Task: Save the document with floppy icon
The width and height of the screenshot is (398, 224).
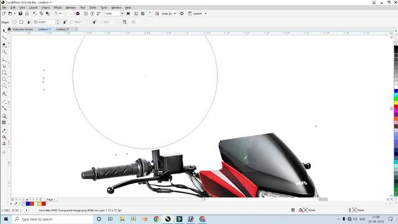Action: point(21,14)
